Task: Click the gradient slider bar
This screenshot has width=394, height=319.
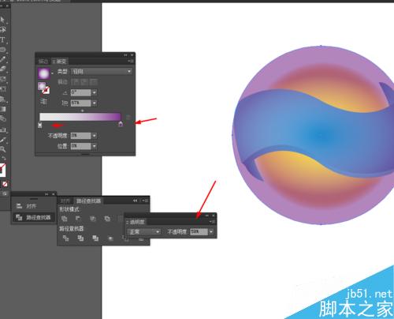Action: (80, 117)
